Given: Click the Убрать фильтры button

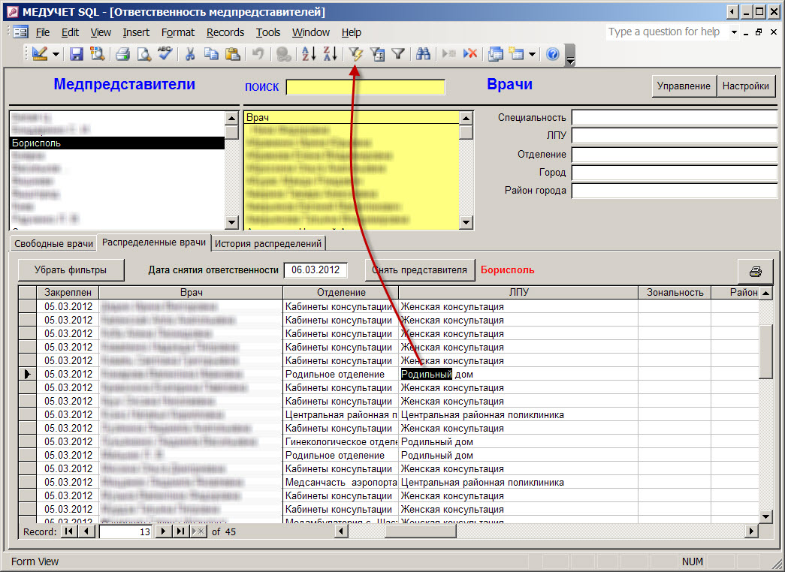Looking at the screenshot, I should [x=71, y=270].
